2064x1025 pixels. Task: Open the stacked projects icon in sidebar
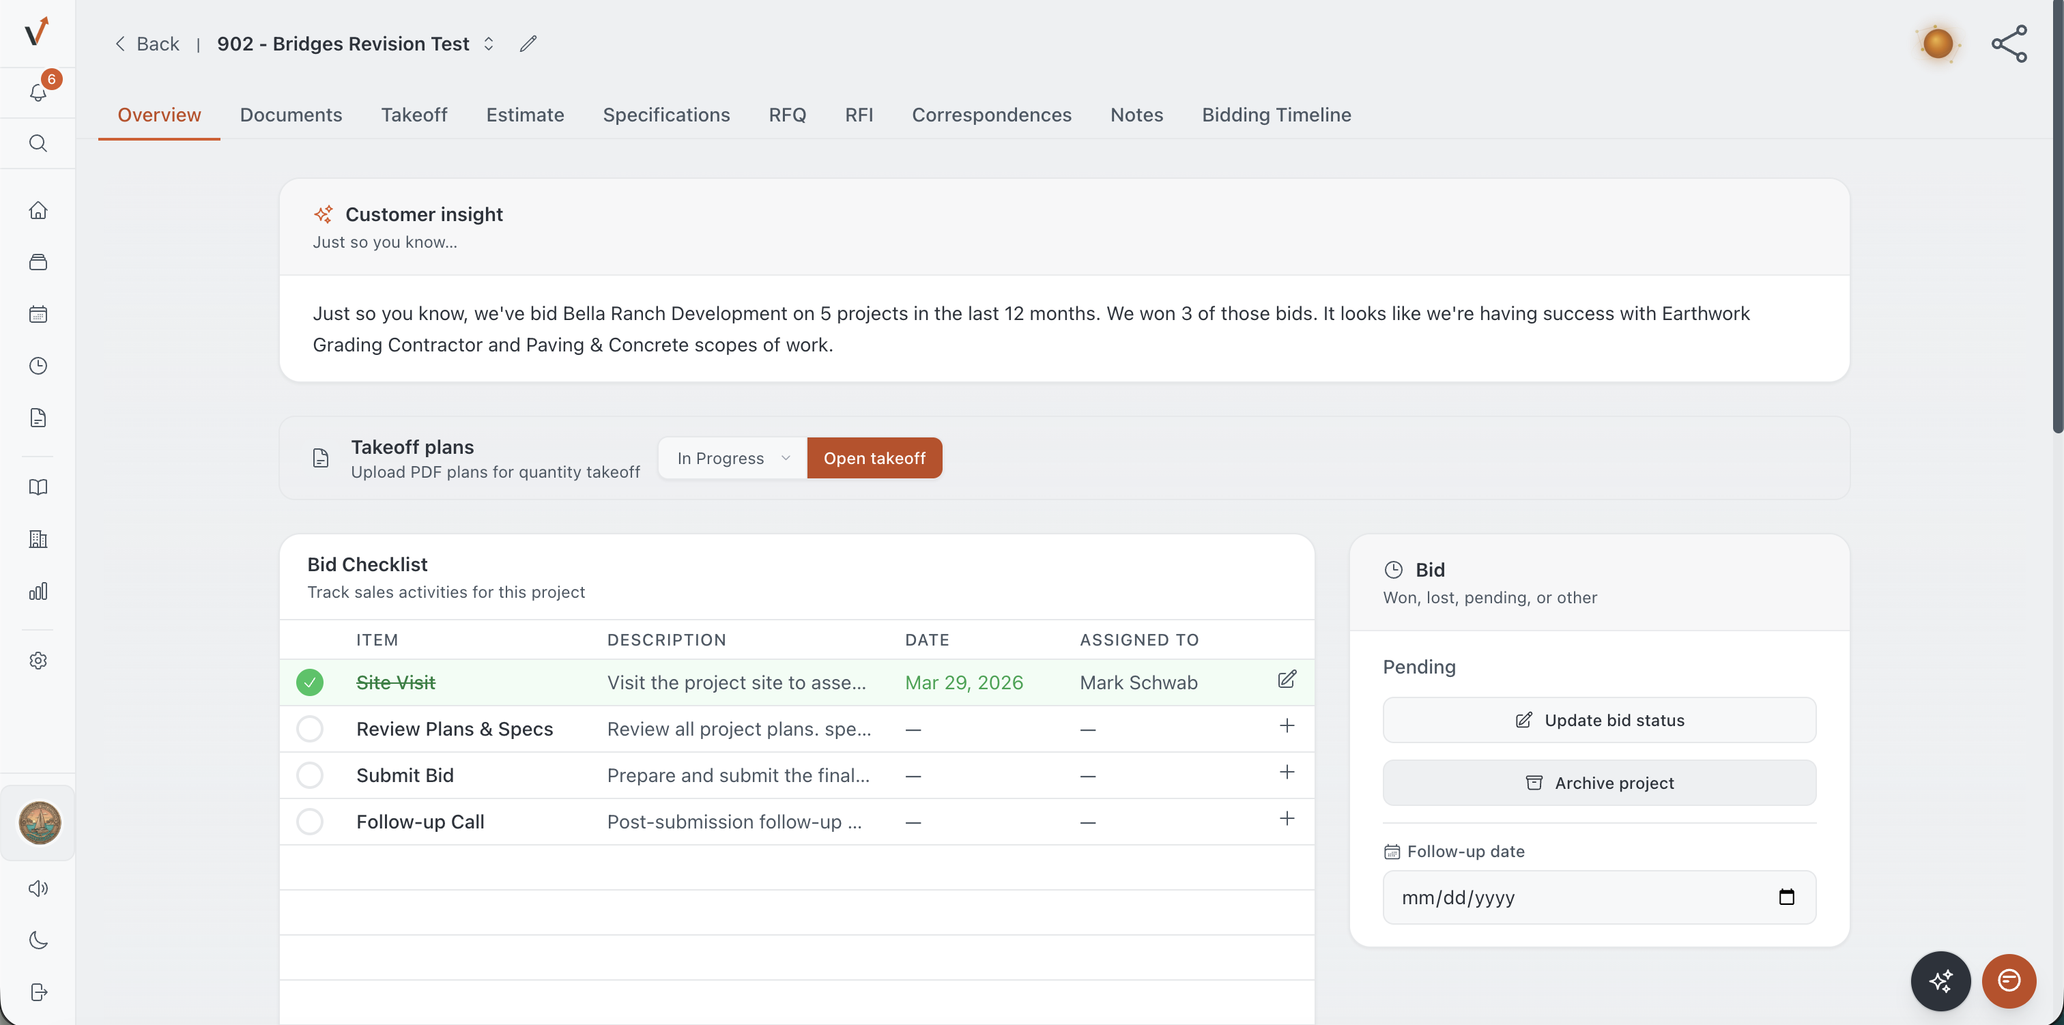[x=38, y=262]
